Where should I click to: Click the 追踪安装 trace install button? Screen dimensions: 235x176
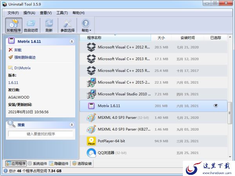click(x=82, y=163)
